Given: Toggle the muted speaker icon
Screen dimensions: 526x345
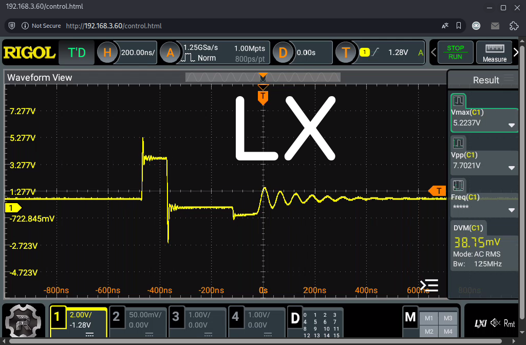Looking at the screenshot, I should pos(495,323).
